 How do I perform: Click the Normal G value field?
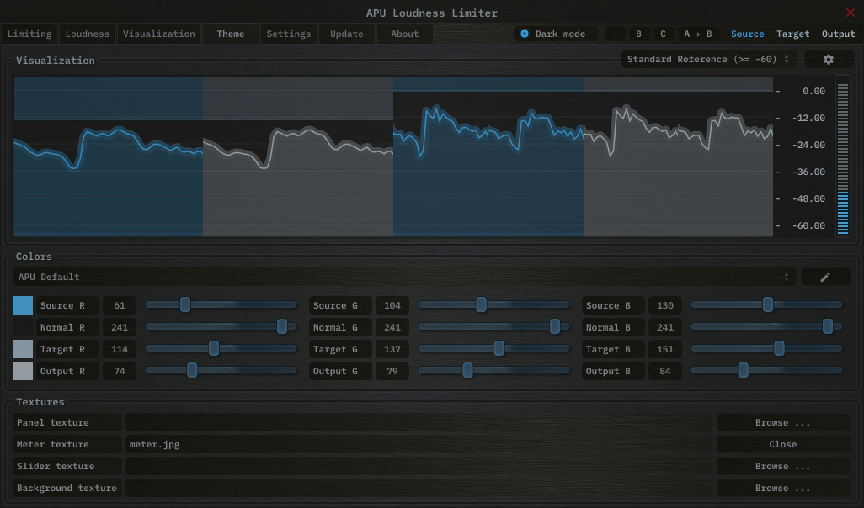392,327
